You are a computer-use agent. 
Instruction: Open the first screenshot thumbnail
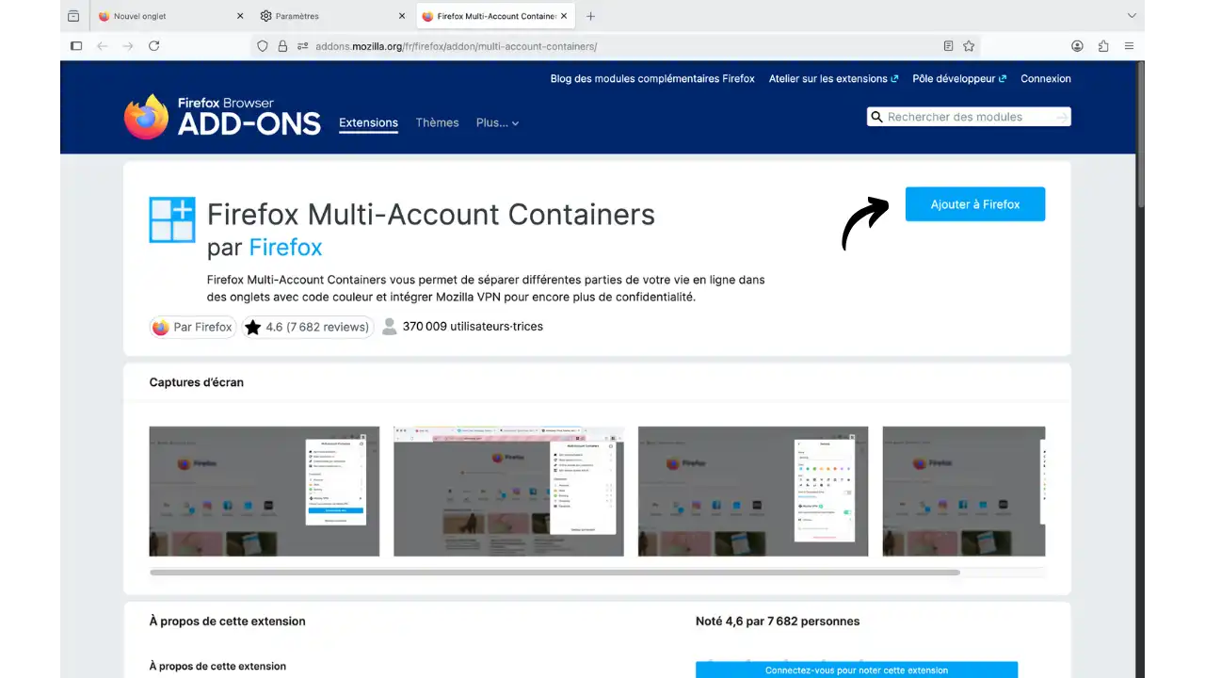coord(264,491)
